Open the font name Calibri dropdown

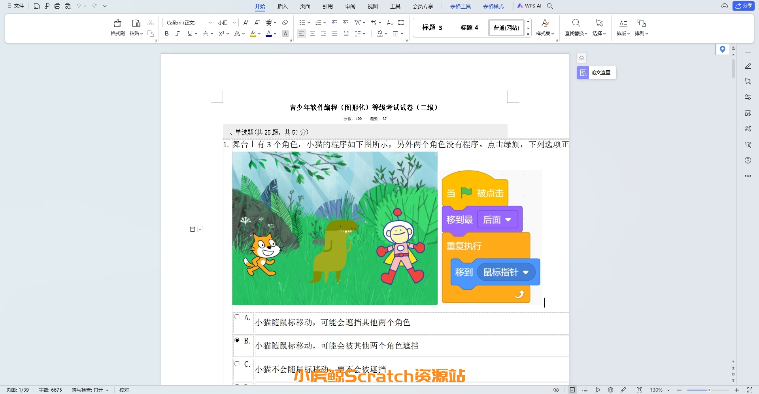pyautogui.click(x=210, y=23)
